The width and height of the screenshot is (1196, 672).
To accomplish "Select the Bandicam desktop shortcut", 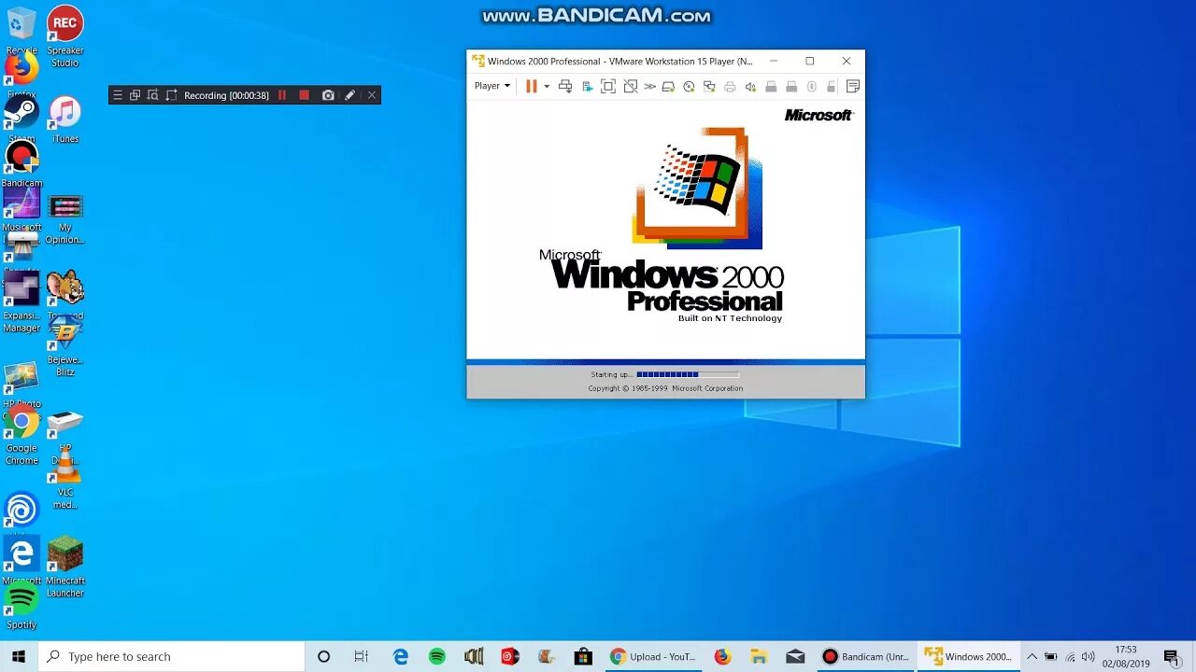I will [x=21, y=164].
